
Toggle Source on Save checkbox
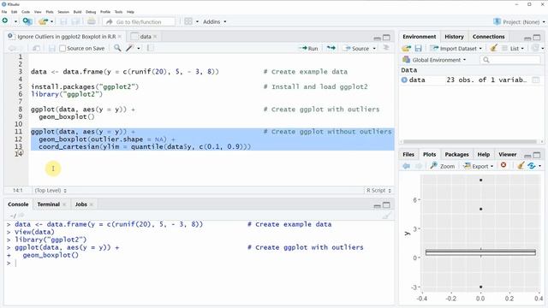[x=63, y=48]
